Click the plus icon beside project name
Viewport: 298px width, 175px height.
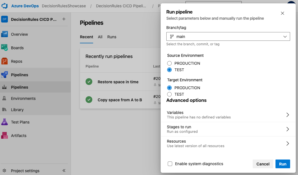pyautogui.click(x=64, y=19)
